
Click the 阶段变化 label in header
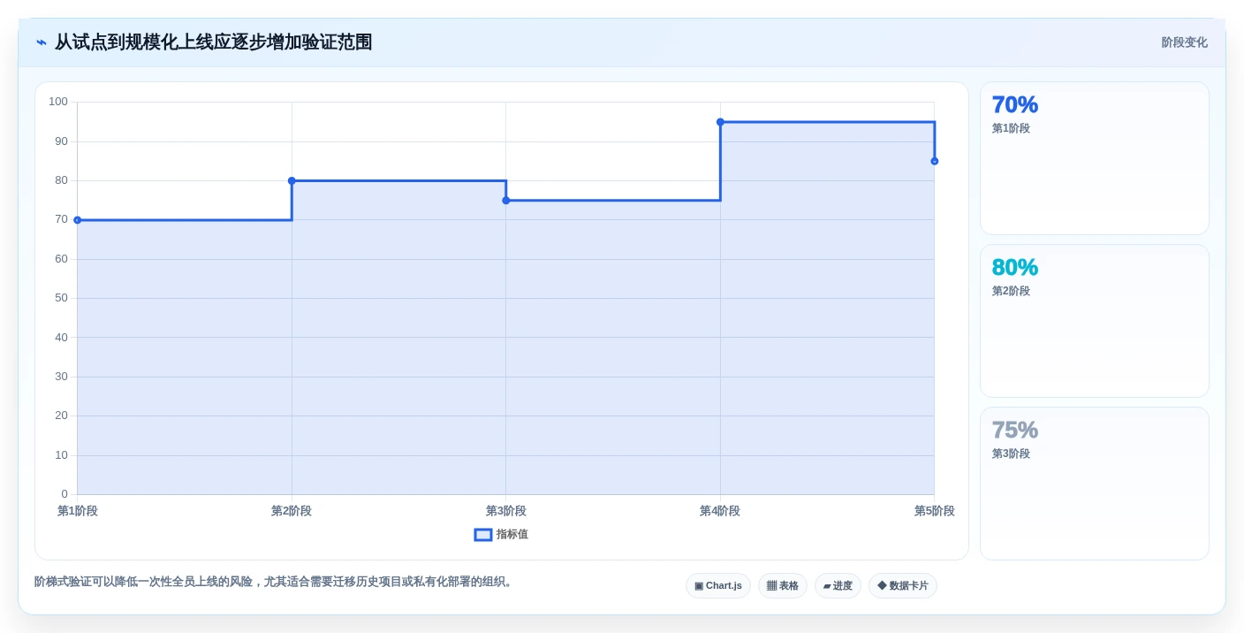(x=1184, y=42)
